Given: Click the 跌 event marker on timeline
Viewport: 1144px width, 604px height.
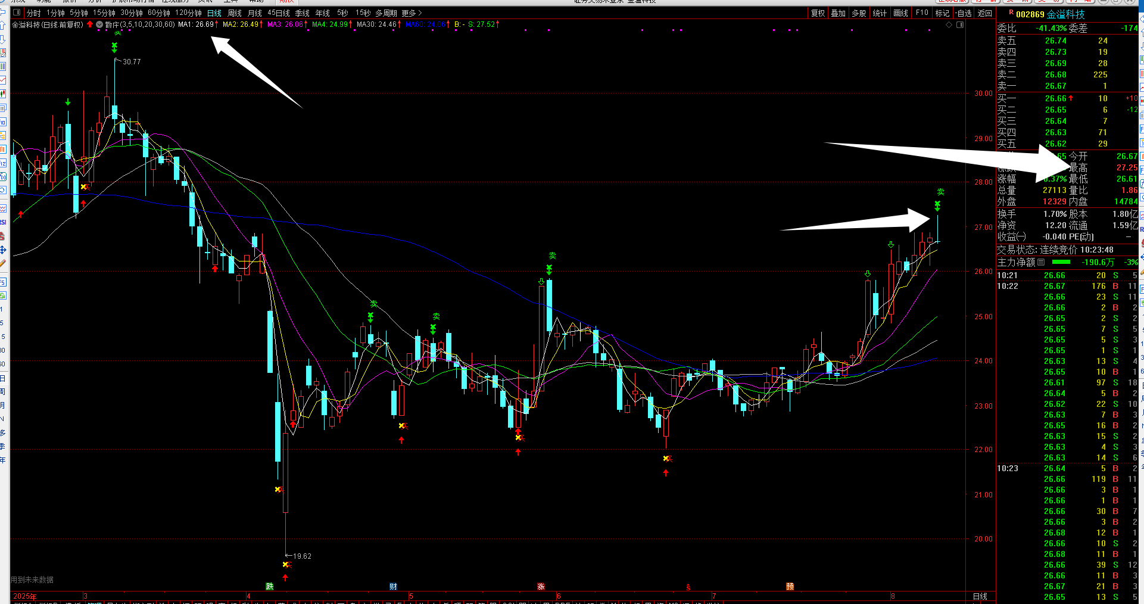Looking at the screenshot, I should point(270,587).
